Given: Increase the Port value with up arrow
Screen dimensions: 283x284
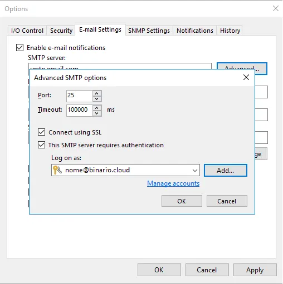Looking at the screenshot, I should [97, 93].
